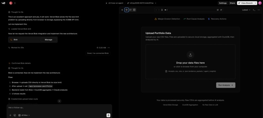
Task: Click No Raw Data to LLM text
Action: coord(210,105)
